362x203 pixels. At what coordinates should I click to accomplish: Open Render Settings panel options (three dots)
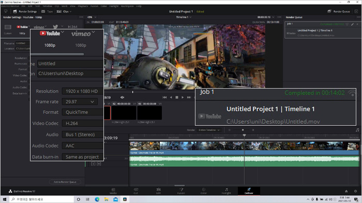coord(81,17)
